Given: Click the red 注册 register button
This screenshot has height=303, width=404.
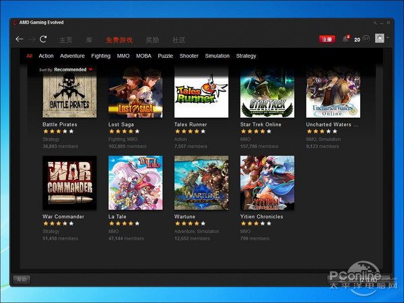Looking at the screenshot, I should point(327,40).
